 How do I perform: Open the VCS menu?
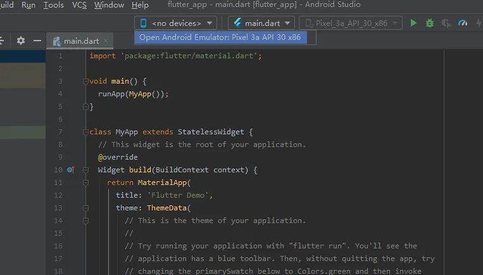(x=79, y=5)
